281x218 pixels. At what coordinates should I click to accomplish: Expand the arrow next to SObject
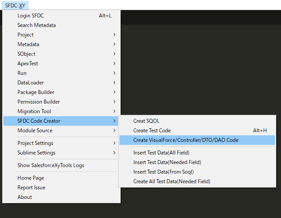[114, 54]
